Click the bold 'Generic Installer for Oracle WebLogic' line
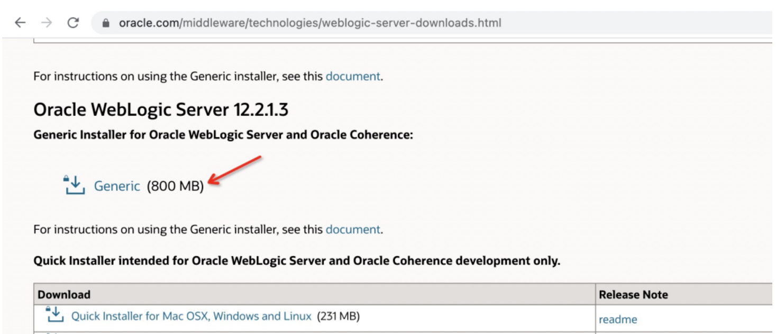The height and width of the screenshot is (334, 776). tap(223, 135)
